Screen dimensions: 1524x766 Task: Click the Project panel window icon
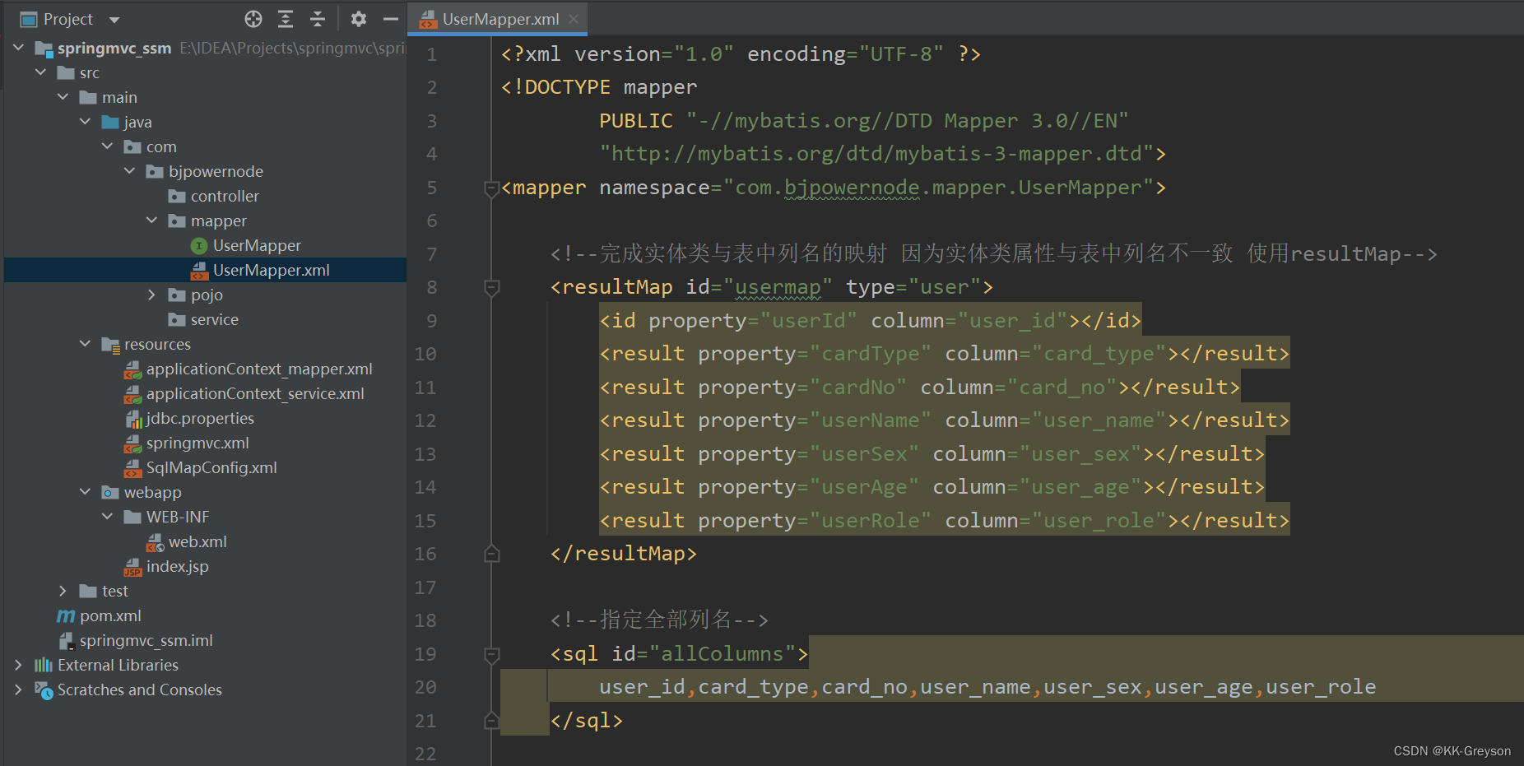coord(29,19)
